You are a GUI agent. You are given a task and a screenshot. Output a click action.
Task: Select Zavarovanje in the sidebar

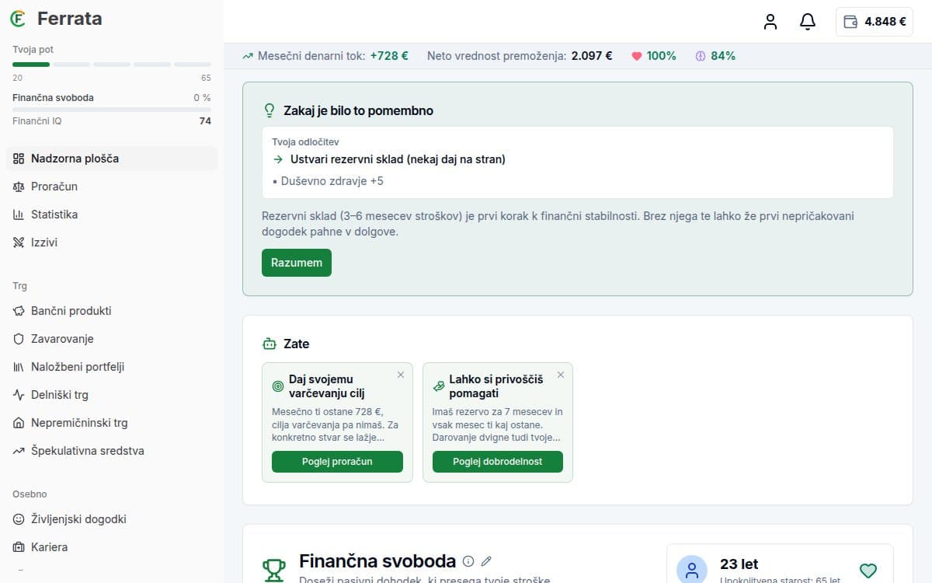point(112,339)
